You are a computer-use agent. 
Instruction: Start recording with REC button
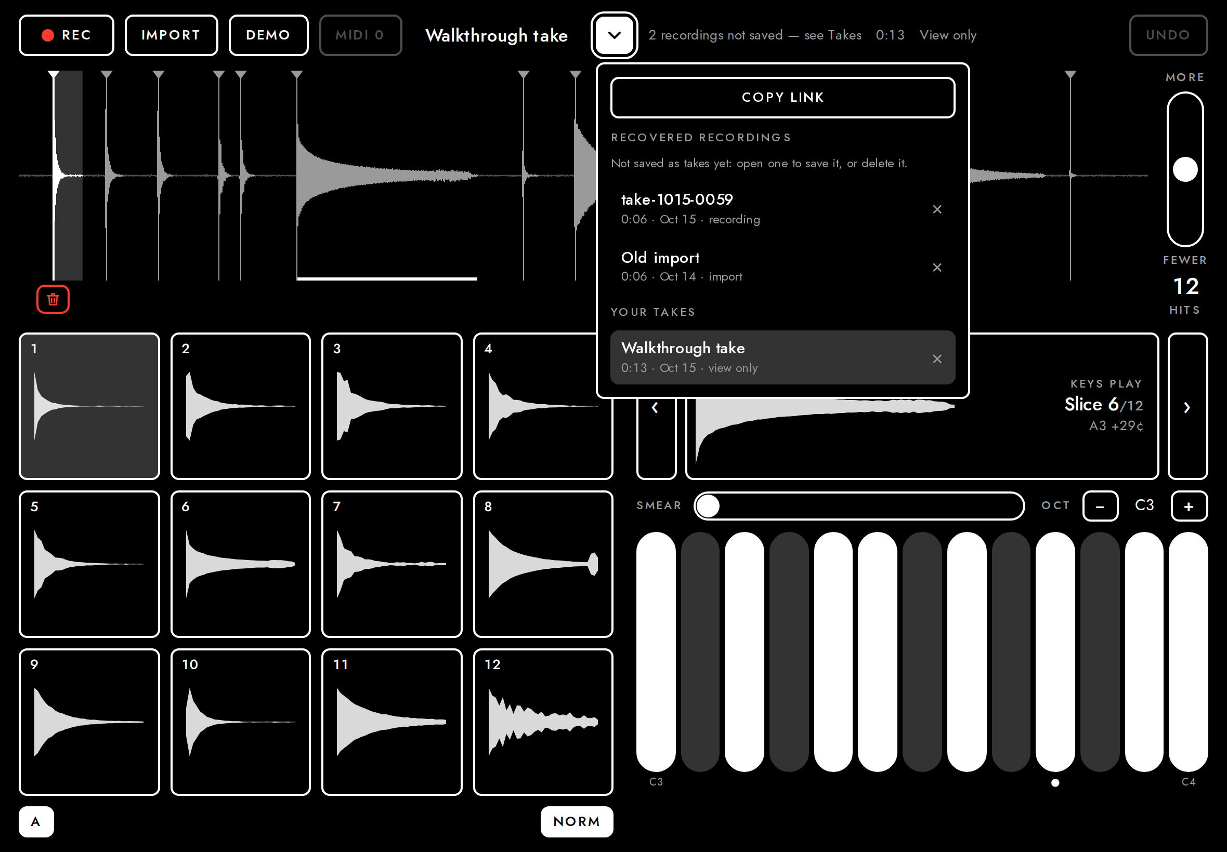[x=67, y=35]
